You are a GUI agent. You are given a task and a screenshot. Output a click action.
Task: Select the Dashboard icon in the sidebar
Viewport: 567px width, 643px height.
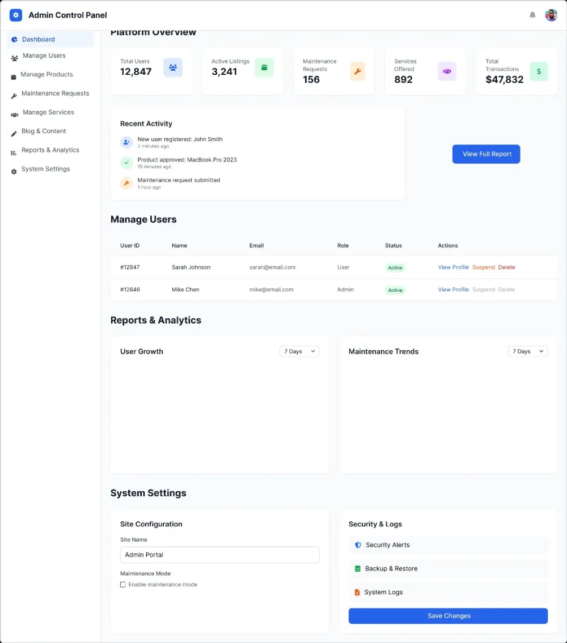(14, 39)
